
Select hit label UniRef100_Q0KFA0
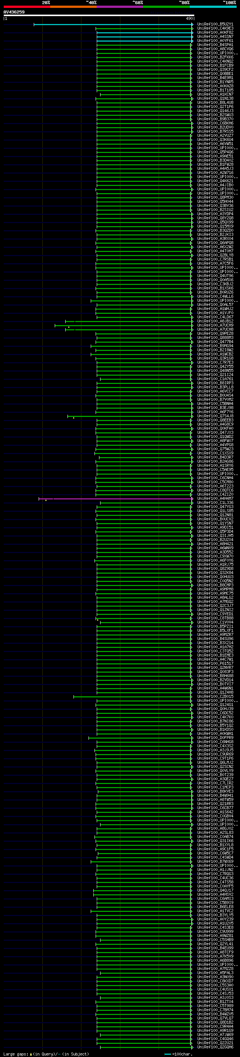pos(215,428)
